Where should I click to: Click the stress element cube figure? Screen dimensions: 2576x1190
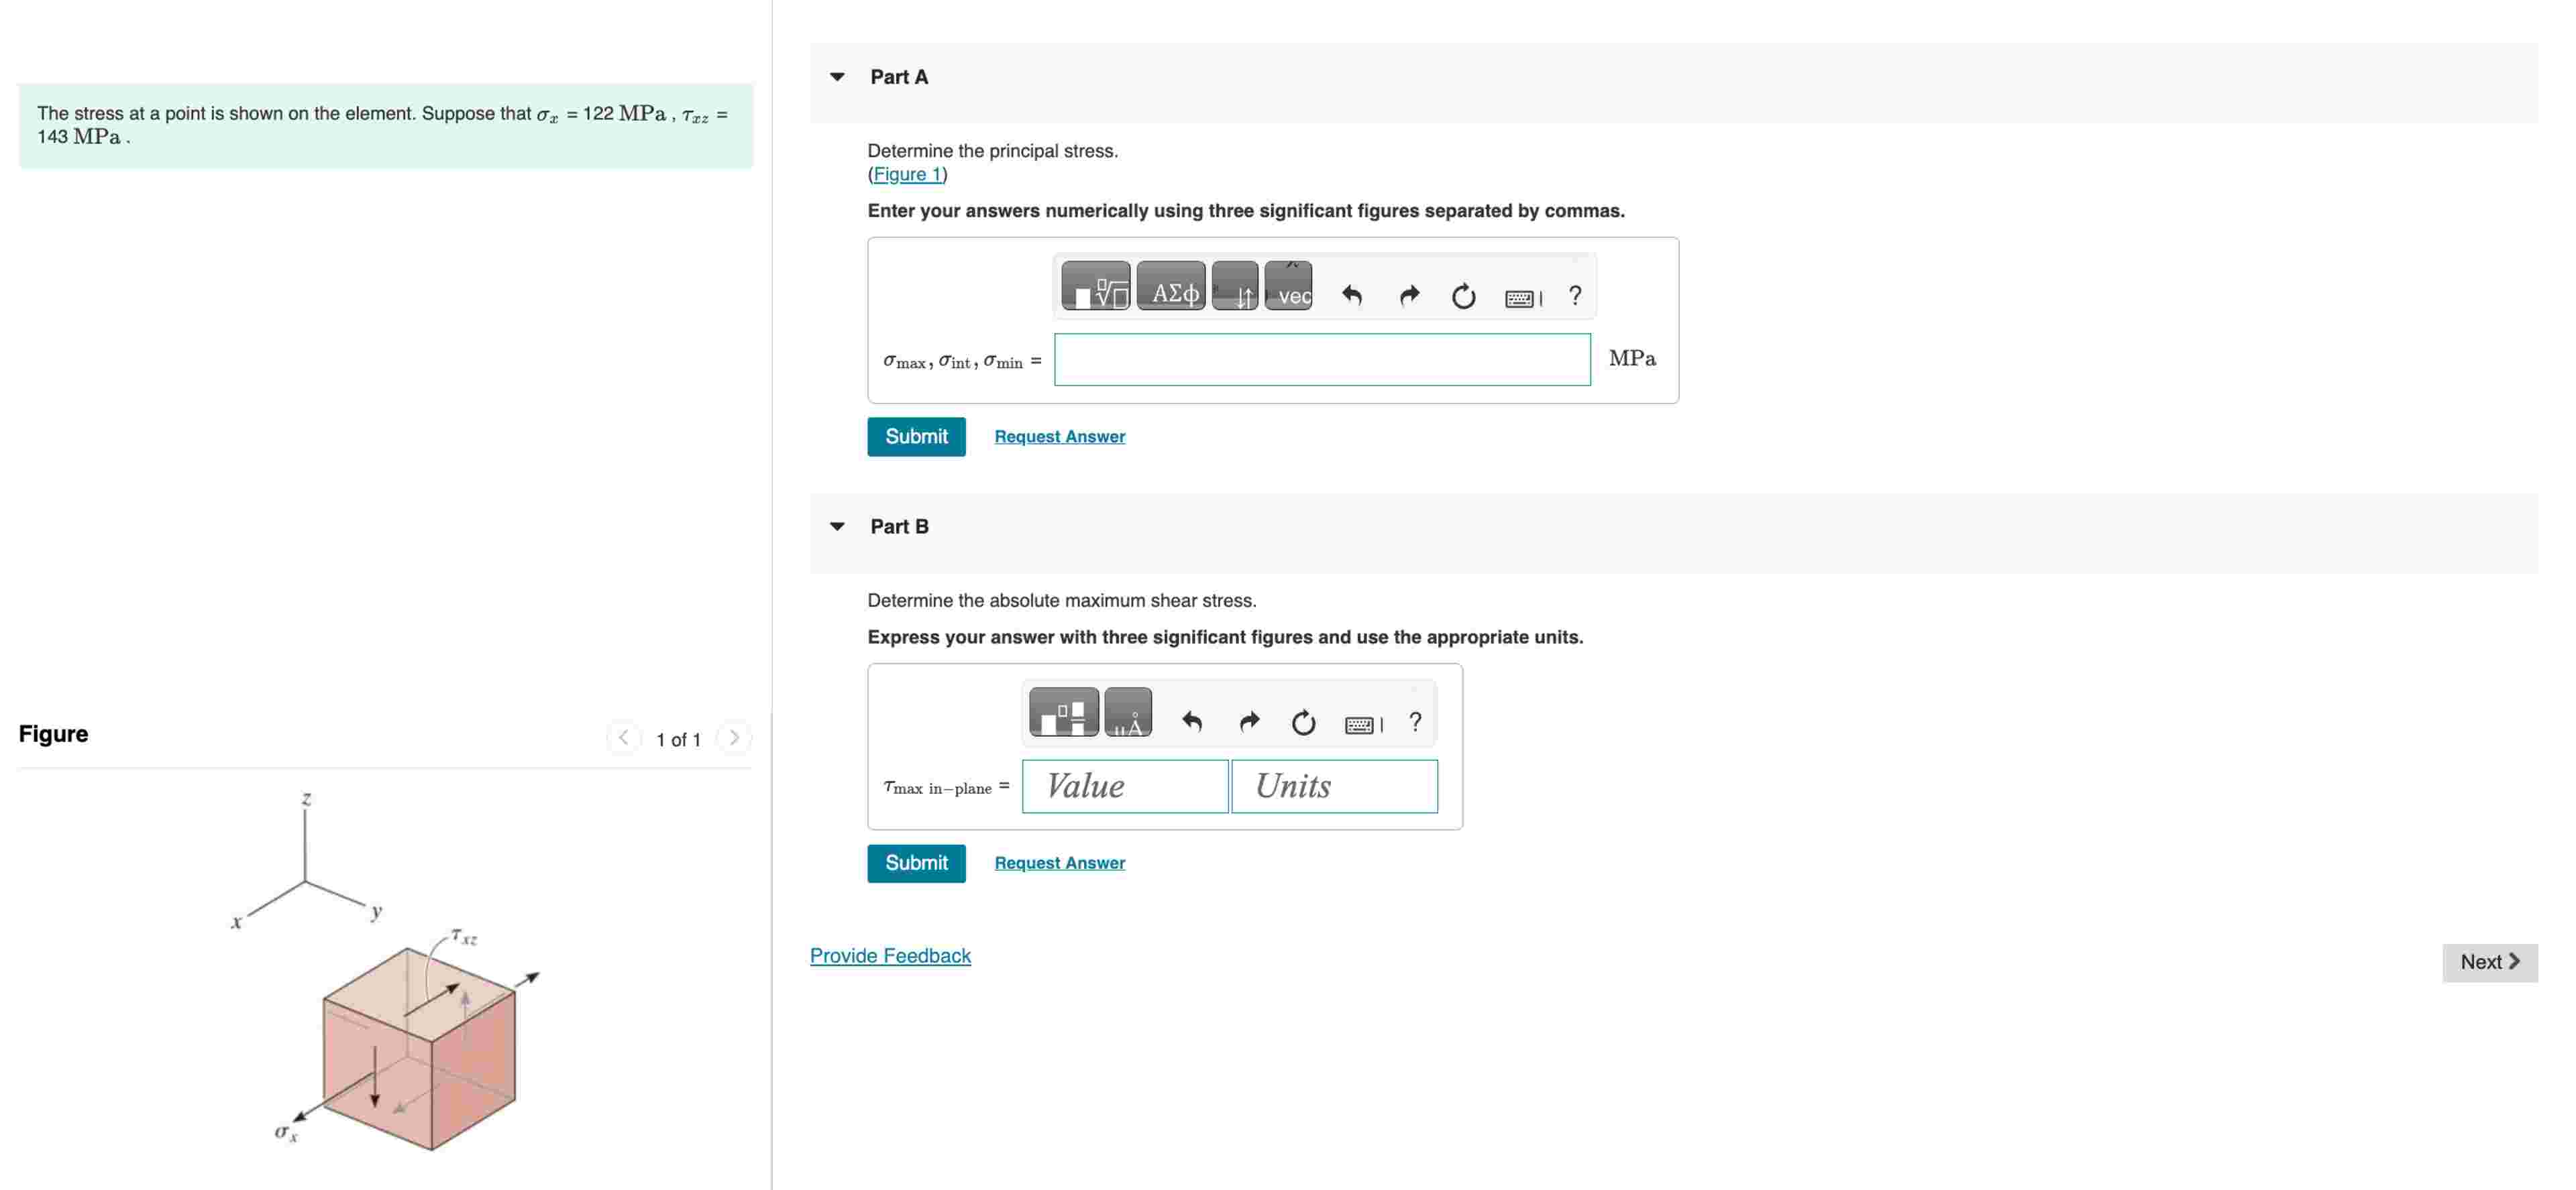coord(418,1049)
